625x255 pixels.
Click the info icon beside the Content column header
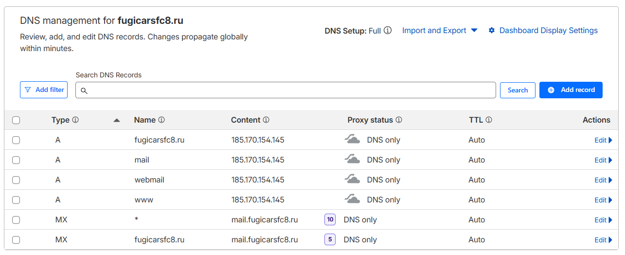pyautogui.click(x=266, y=120)
